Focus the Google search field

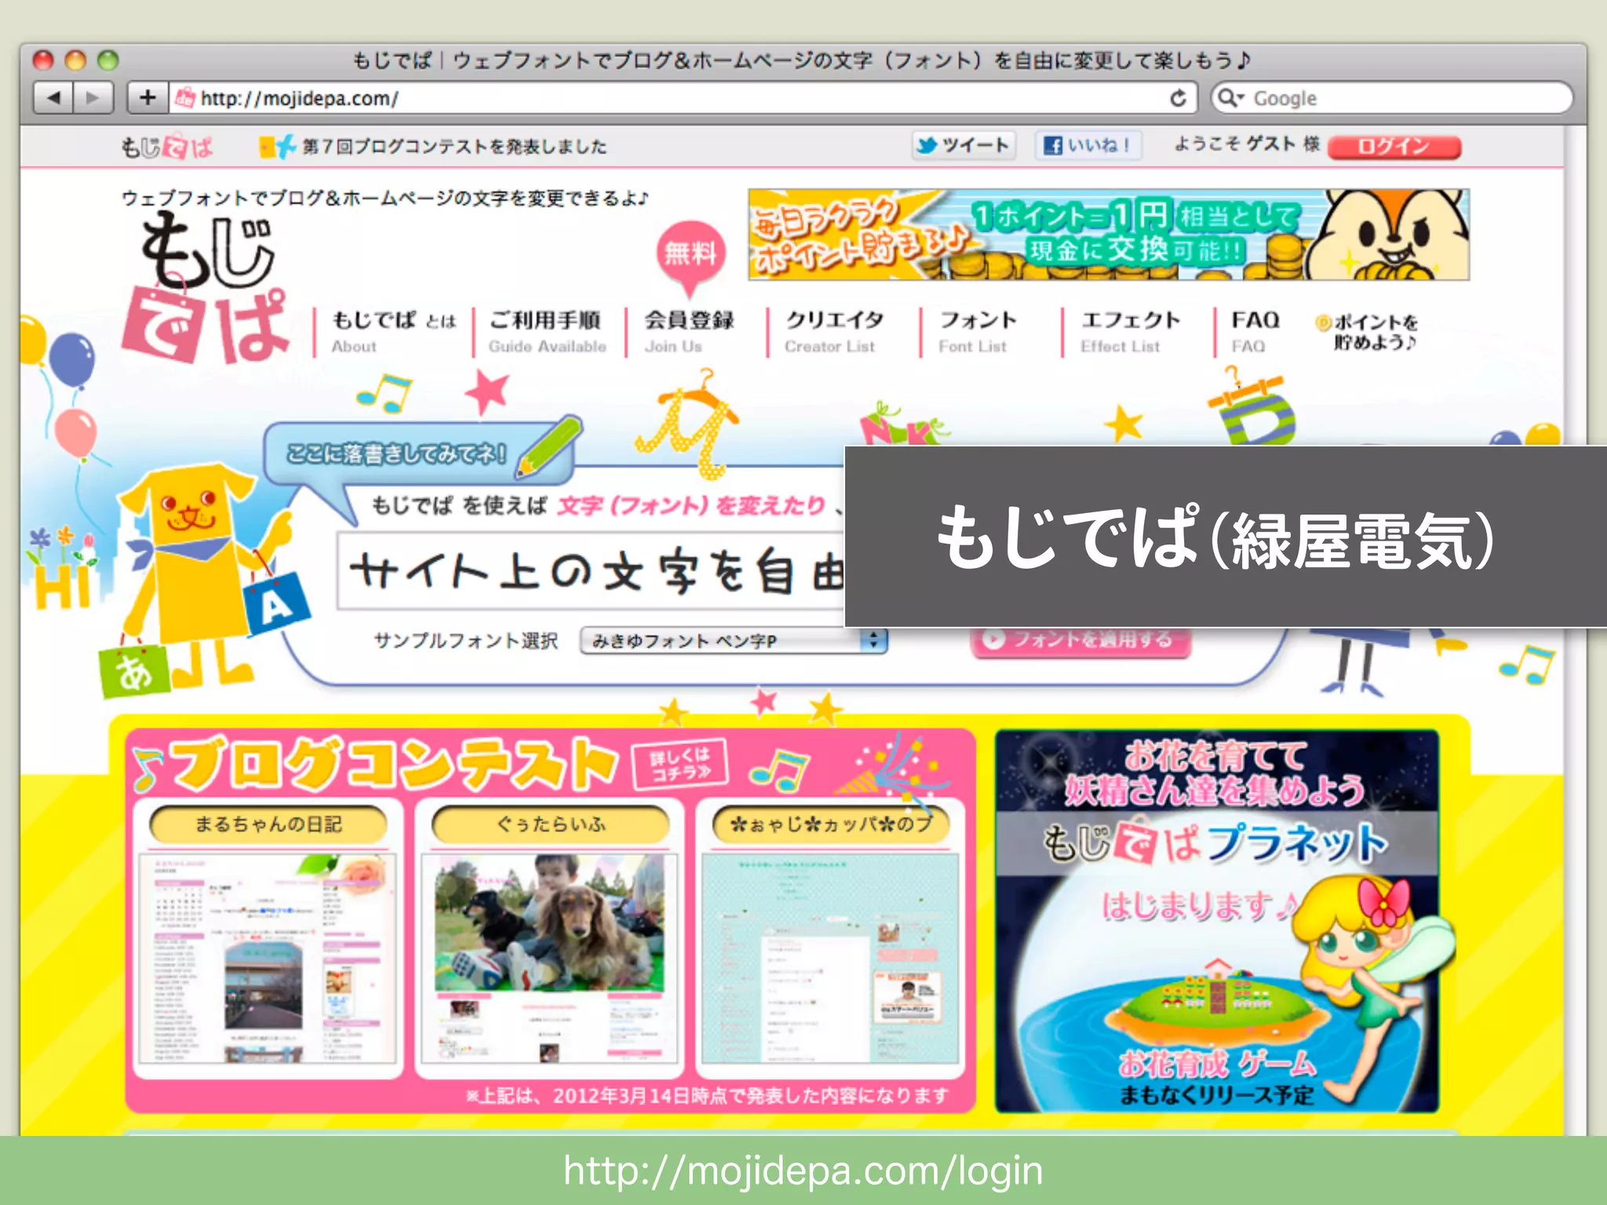tap(1391, 98)
